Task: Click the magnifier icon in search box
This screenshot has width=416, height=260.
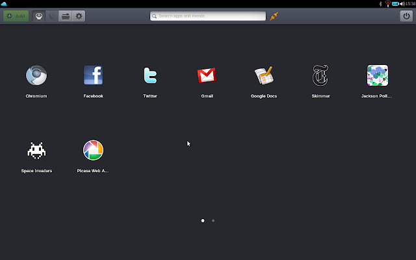Action: click(154, 16)
